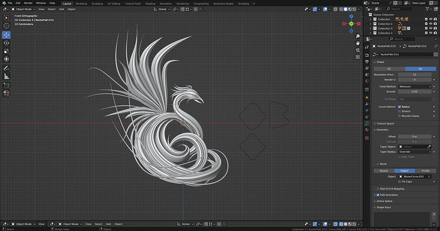Adjust the Resolution Preview value field
Image resolution: width=440 pixels, height=231 pixels.
(x=414, y=75)
